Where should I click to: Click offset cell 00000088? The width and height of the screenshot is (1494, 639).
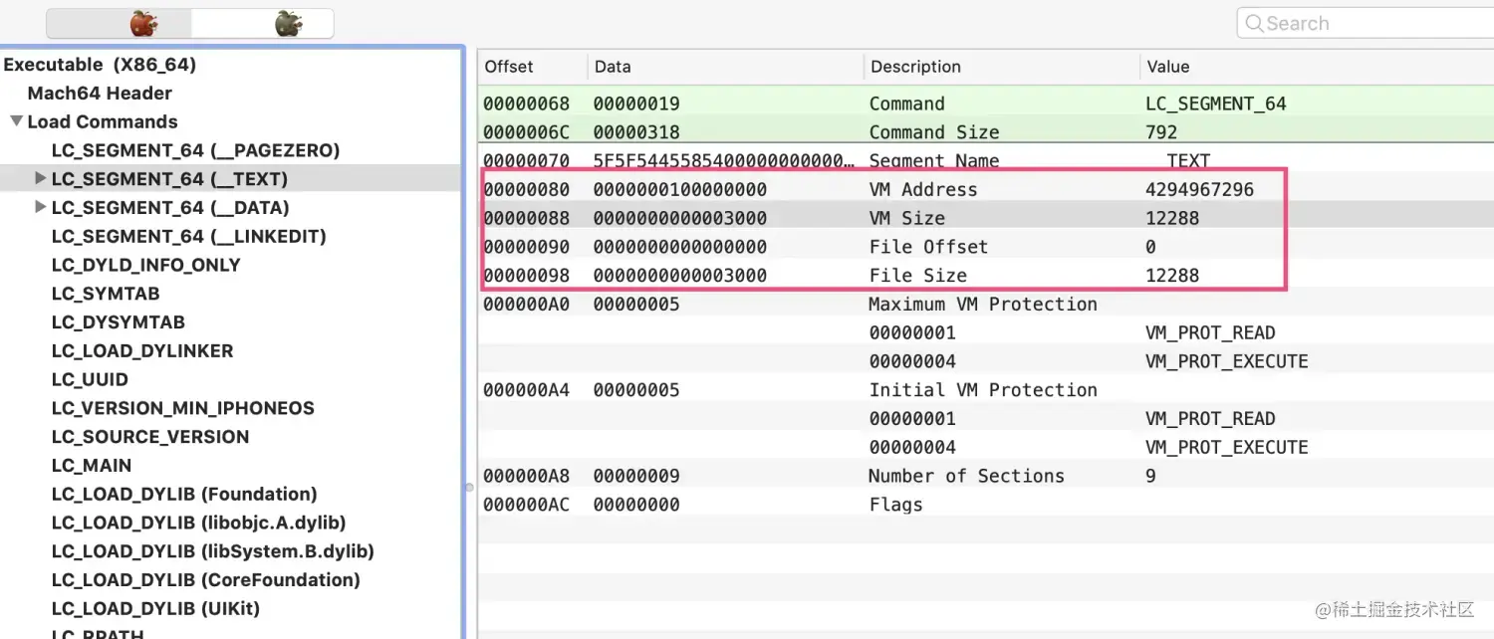[526, 218]
